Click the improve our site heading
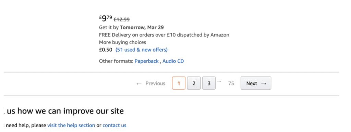Viewport: 351px width, 132px height. coord(93,110)
